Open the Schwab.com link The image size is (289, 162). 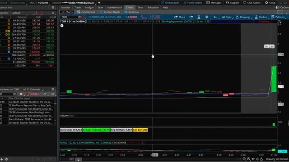170,3
